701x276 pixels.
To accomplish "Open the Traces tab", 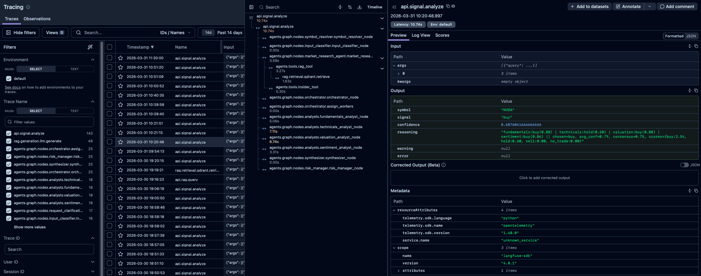I will point(12,19).
